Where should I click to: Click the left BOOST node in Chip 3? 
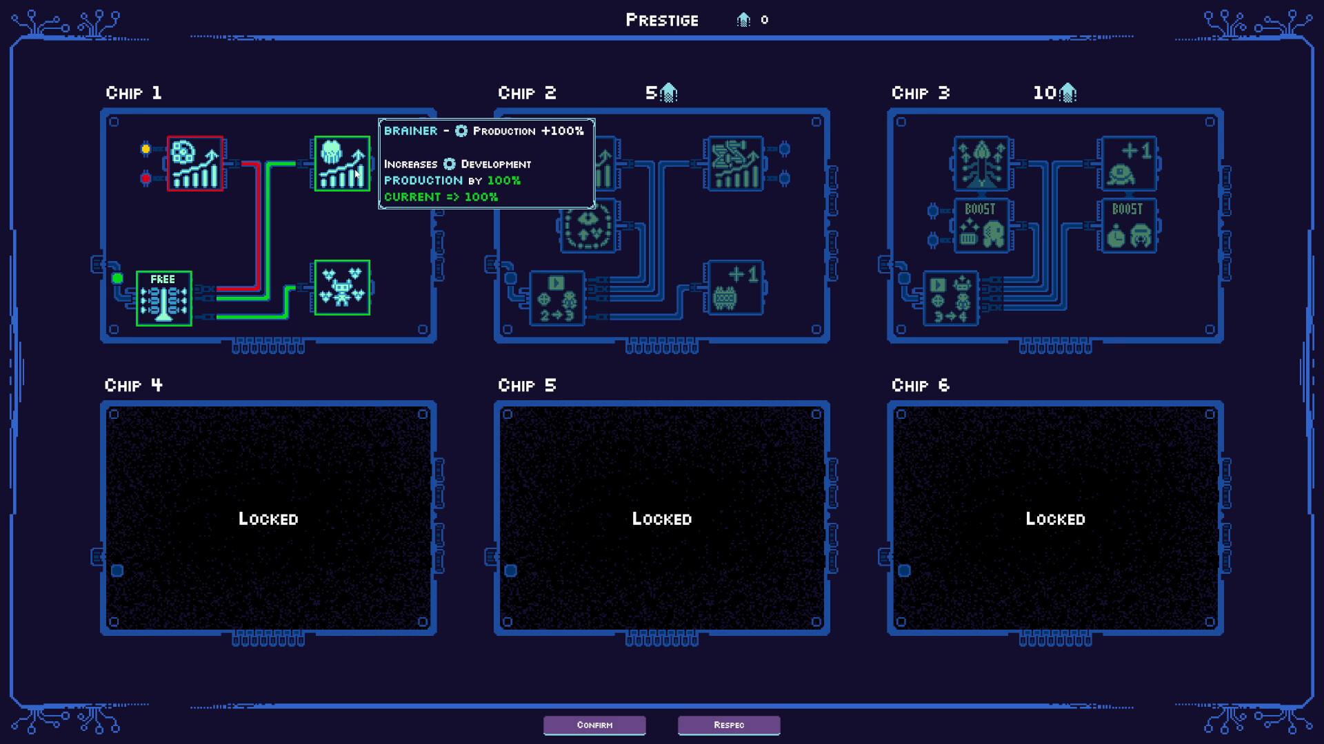coord(982,225)
